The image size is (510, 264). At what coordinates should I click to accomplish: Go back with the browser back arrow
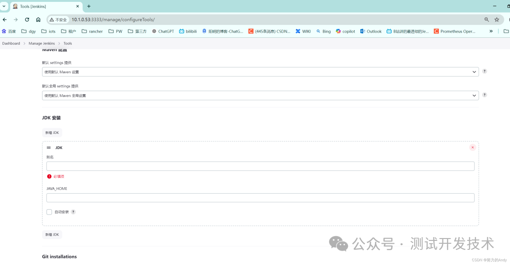[5, 19]
